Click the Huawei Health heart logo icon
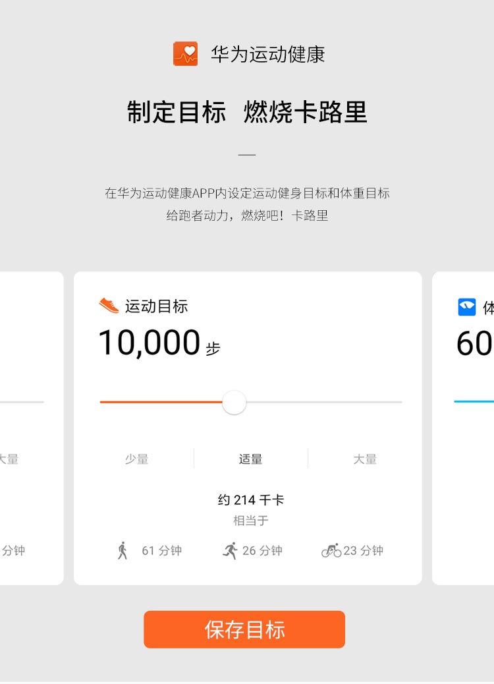This screenshot has width=494, height=684. [185, 54]
